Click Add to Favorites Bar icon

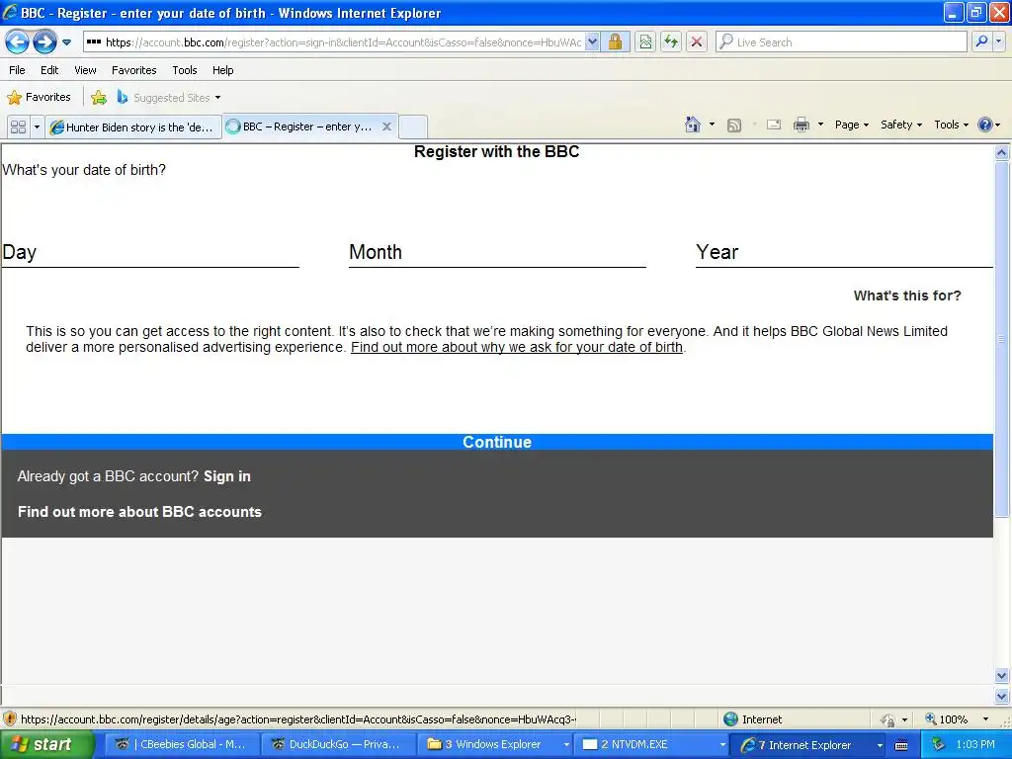(x=99, y=98)
